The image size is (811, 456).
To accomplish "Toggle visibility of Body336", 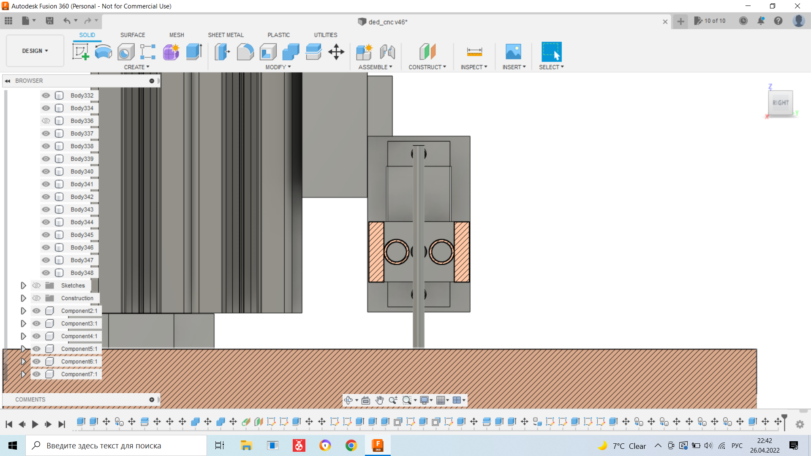I will pyautogui.click(x=46, y=121).
